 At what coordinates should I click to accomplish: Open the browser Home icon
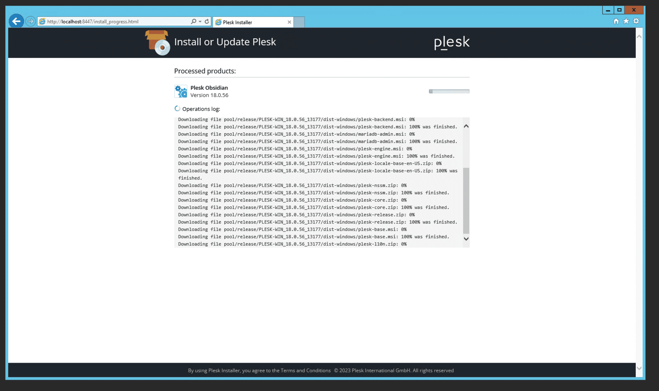tap(616, 21)
